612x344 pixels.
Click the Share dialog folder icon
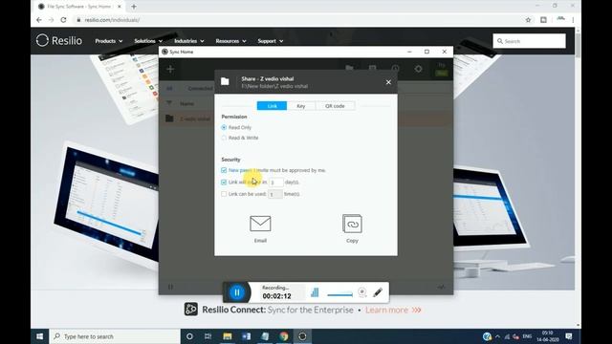point(225,81)
